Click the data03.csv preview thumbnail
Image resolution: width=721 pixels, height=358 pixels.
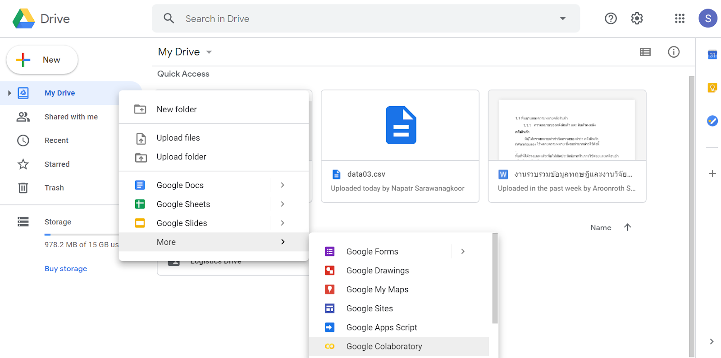tap(400, 125)
